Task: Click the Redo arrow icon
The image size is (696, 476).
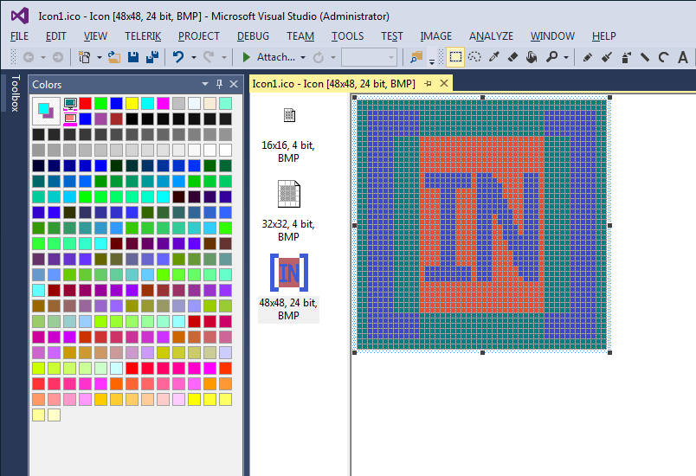Action: click(x=209, y=57)
